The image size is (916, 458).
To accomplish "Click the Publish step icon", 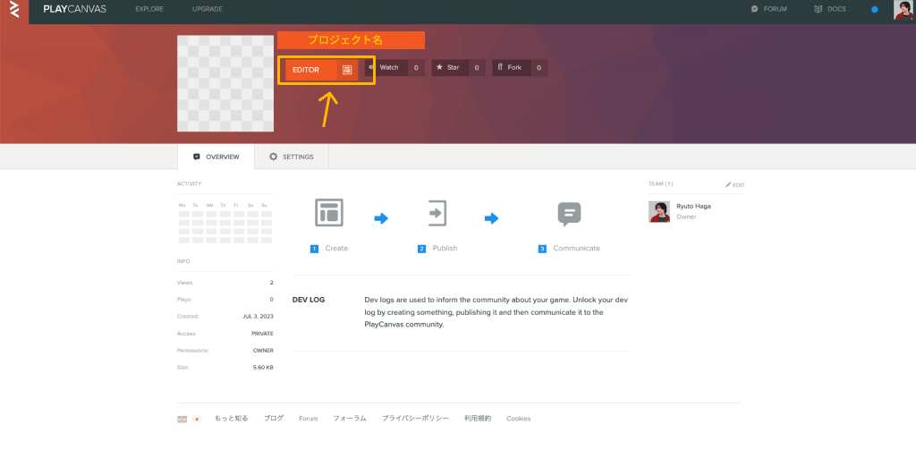I will click(437, 213).
